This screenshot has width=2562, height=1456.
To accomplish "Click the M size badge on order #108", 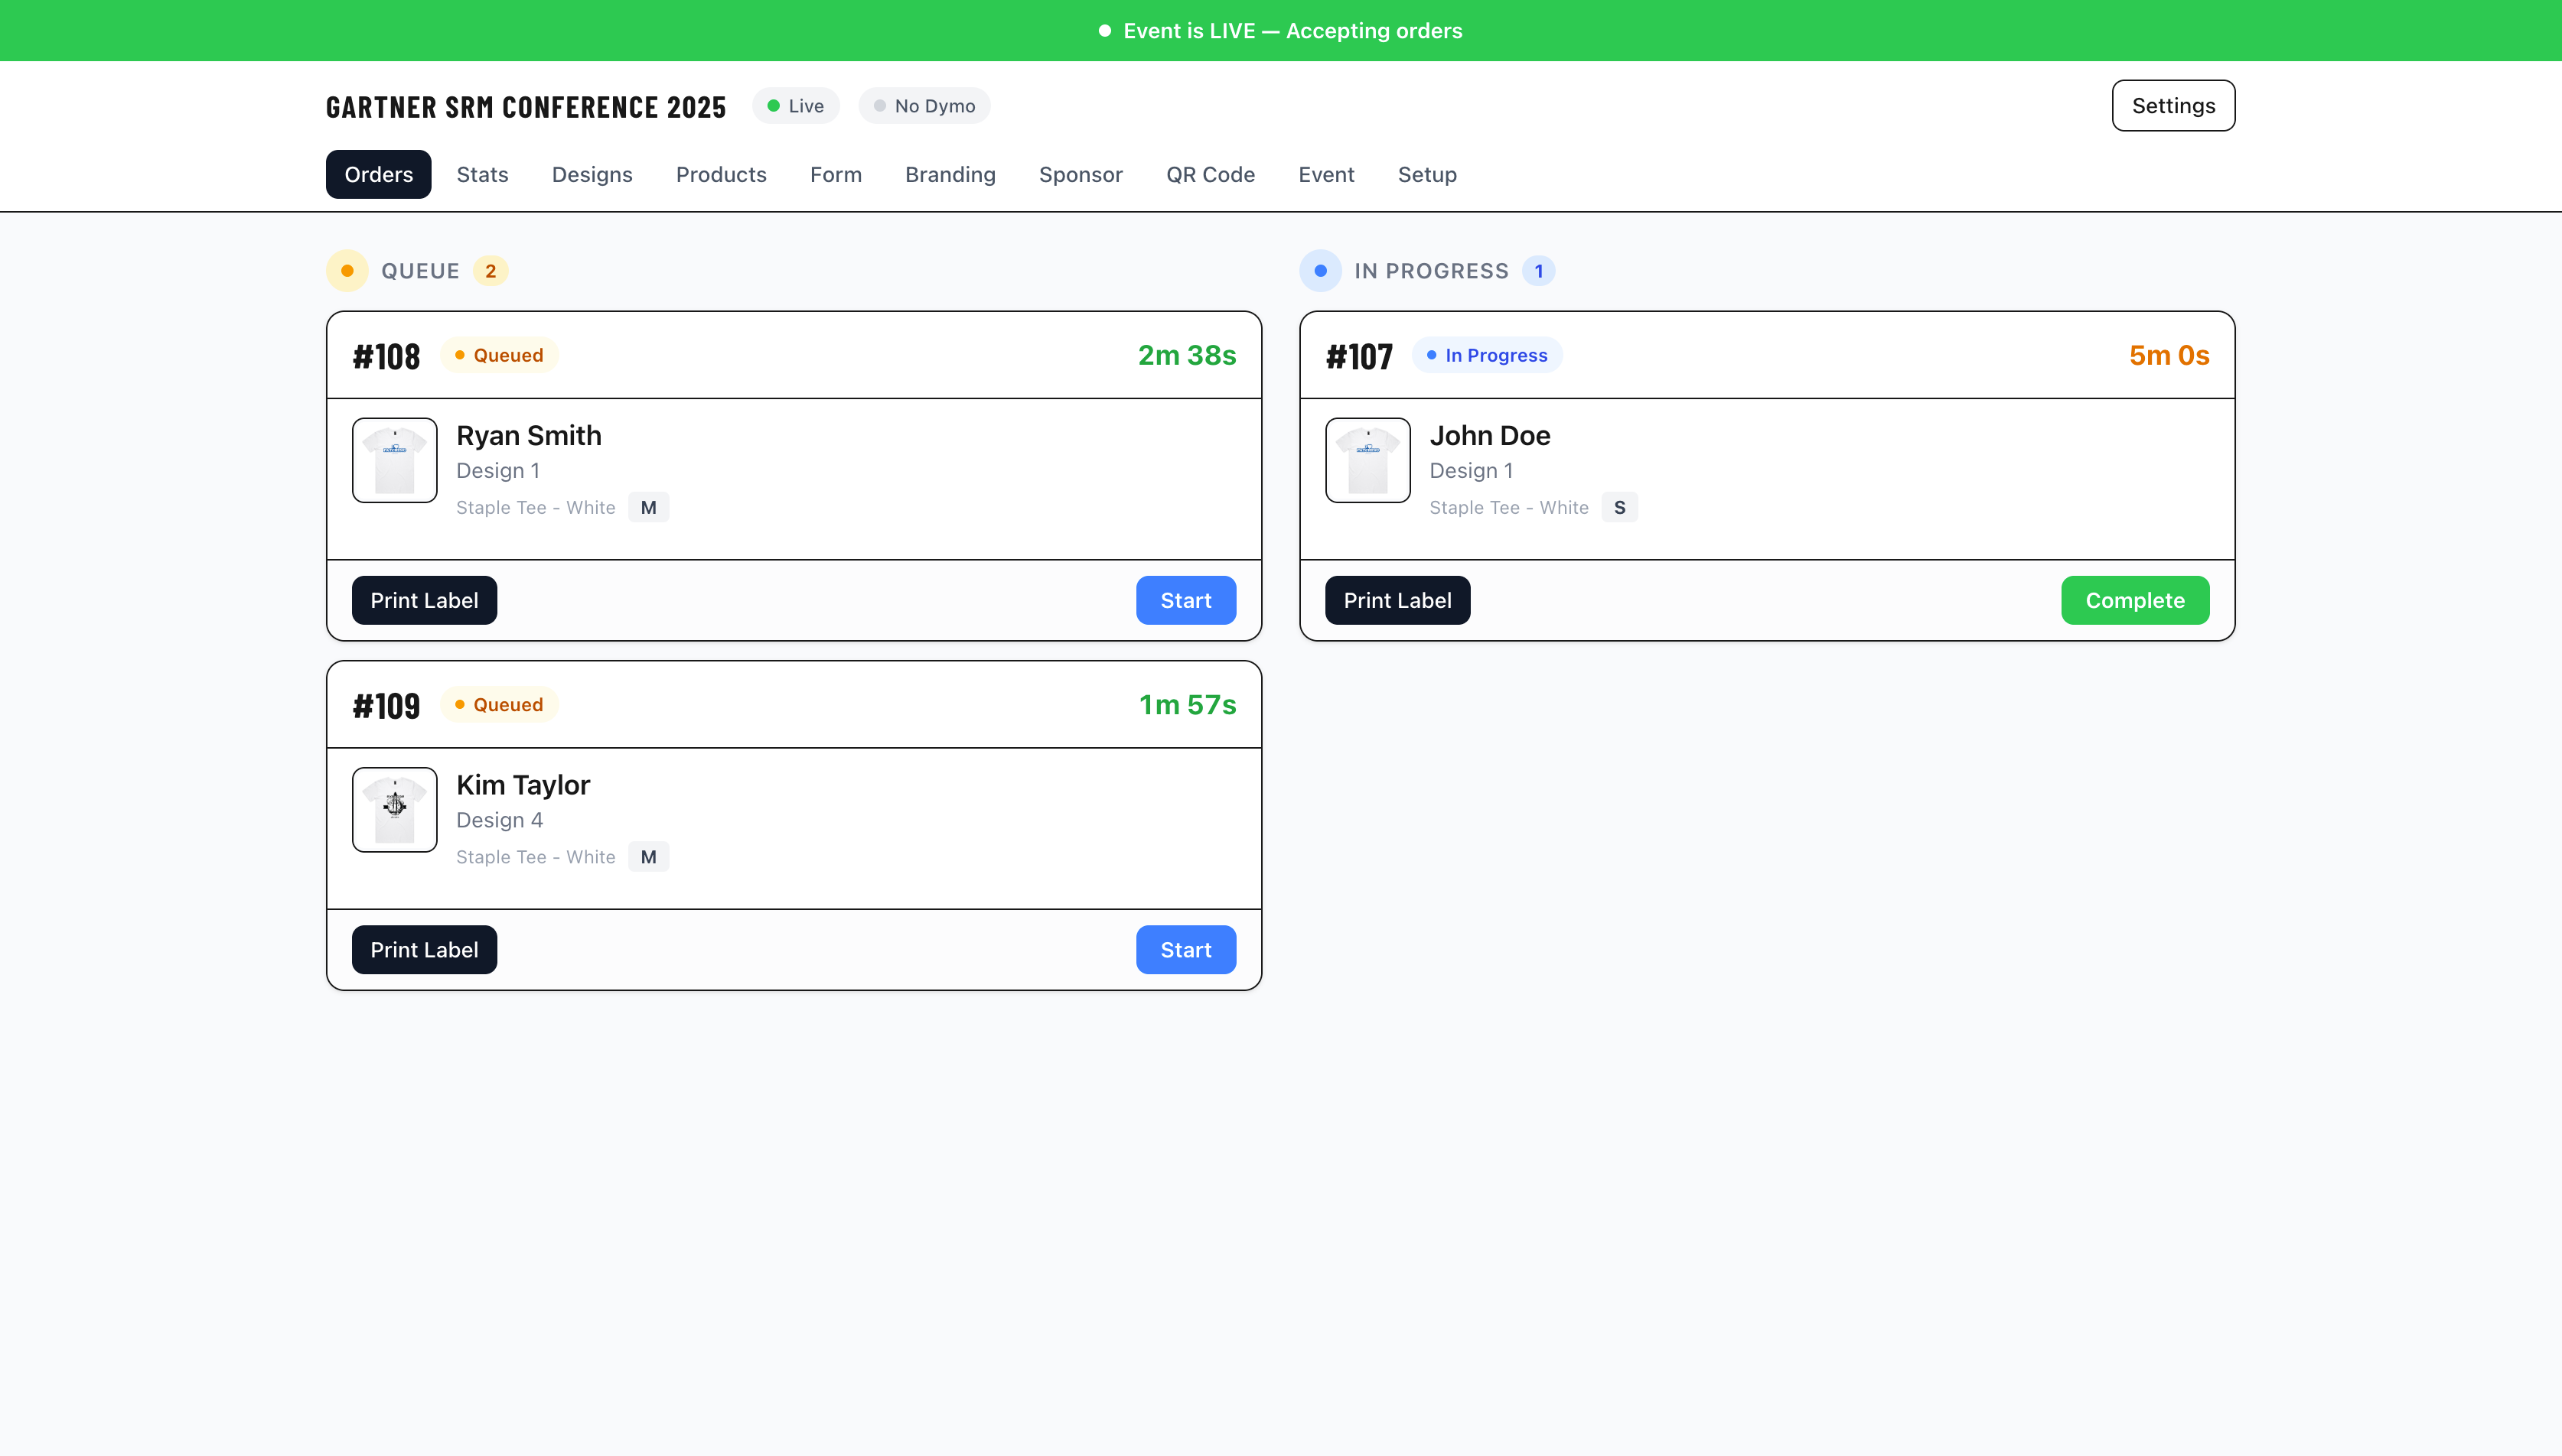I will (x=648, y=507).
